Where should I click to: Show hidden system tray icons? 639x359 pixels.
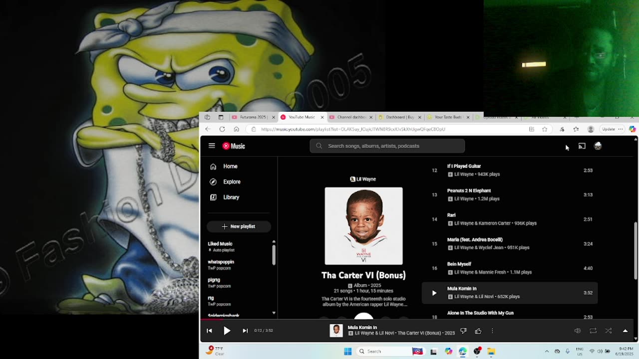547,352
